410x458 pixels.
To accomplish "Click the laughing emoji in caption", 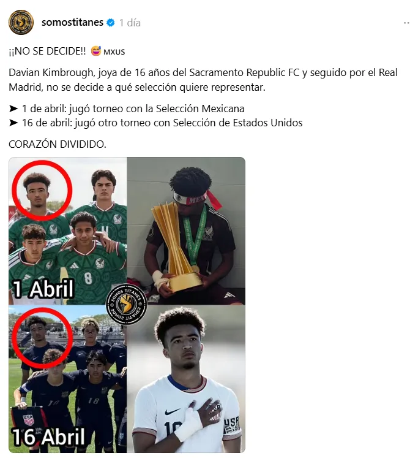I will 95,51.
